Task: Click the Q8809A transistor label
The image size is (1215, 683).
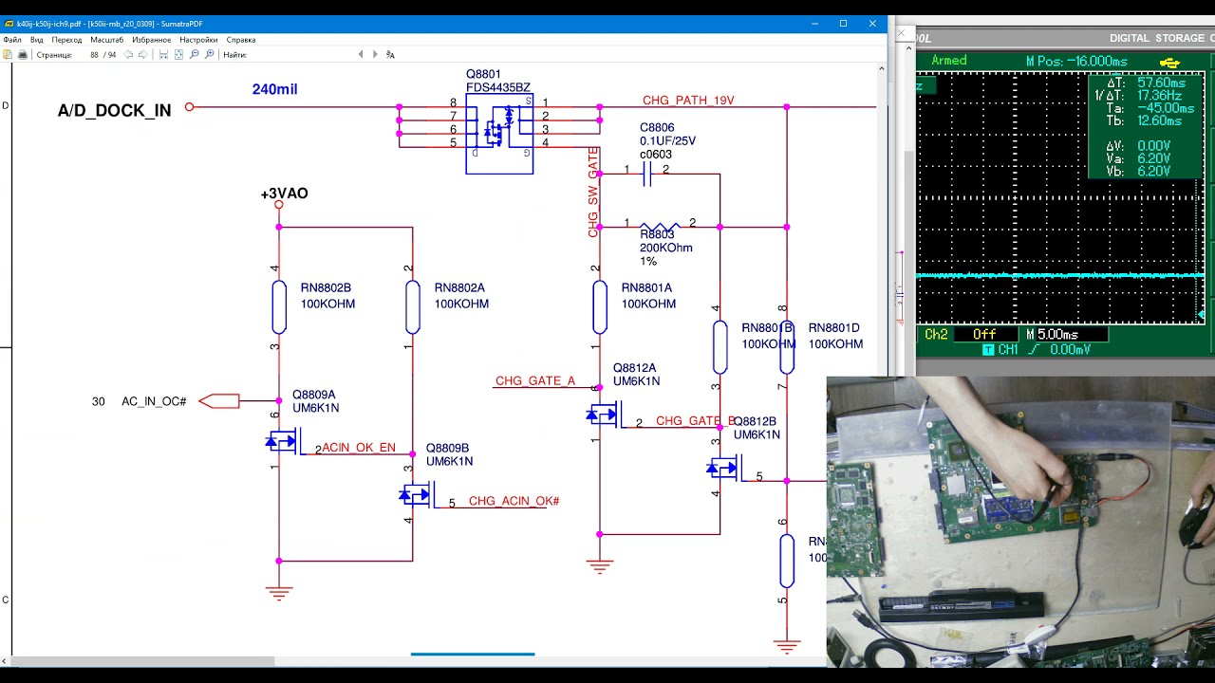Action: [314, 395]
